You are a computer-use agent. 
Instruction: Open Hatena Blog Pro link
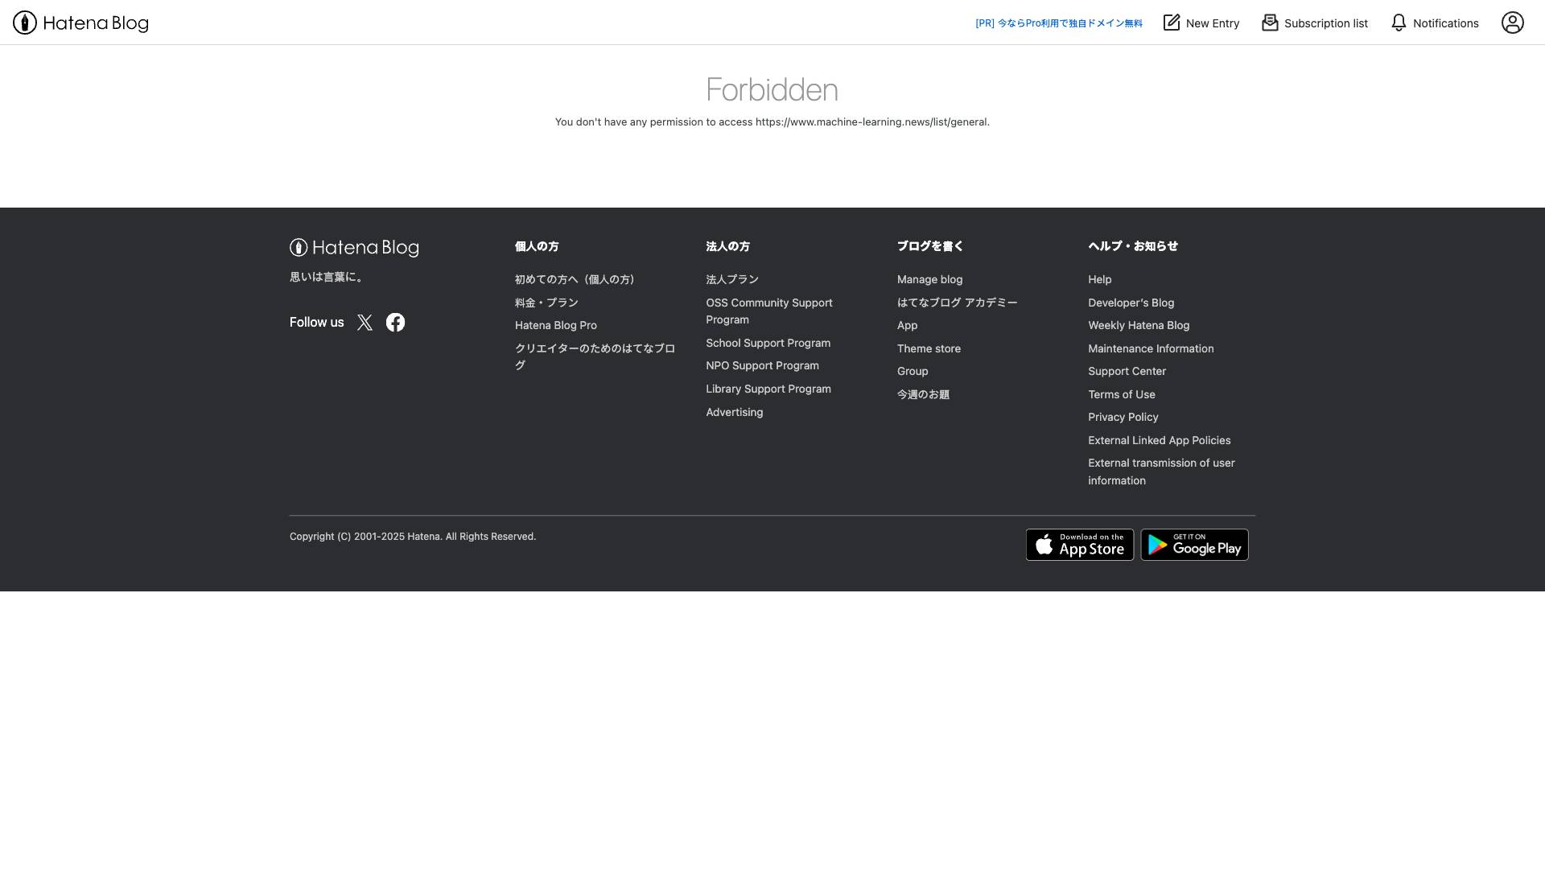pos(555,325)
